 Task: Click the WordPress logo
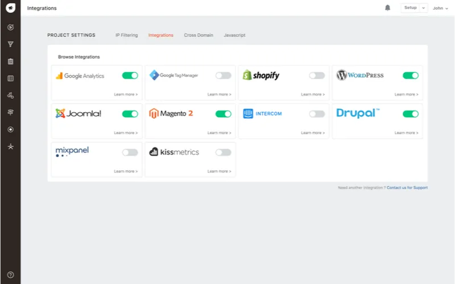click(x=360, y=75)
